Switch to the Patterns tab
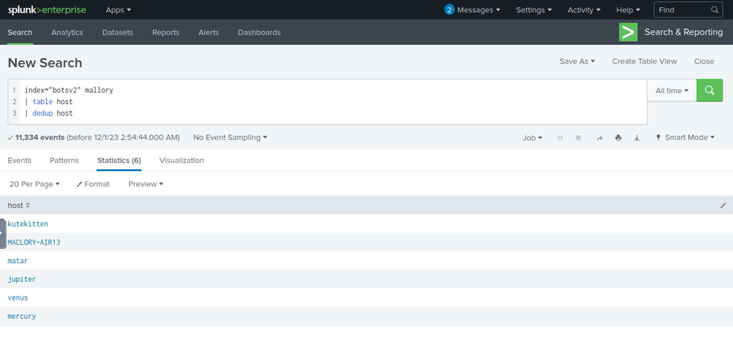733x360 pixels. pos(64,161)
